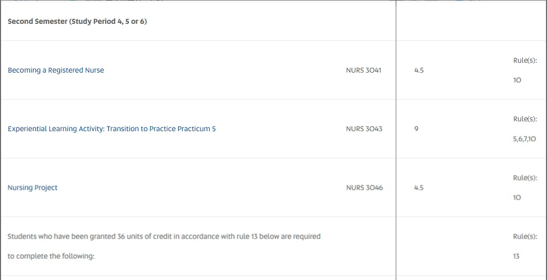Select course code NURS 3043
Image resolution: width=547 pixels, height=280 pixels.
pyautogui.click(x=364, y=129)
